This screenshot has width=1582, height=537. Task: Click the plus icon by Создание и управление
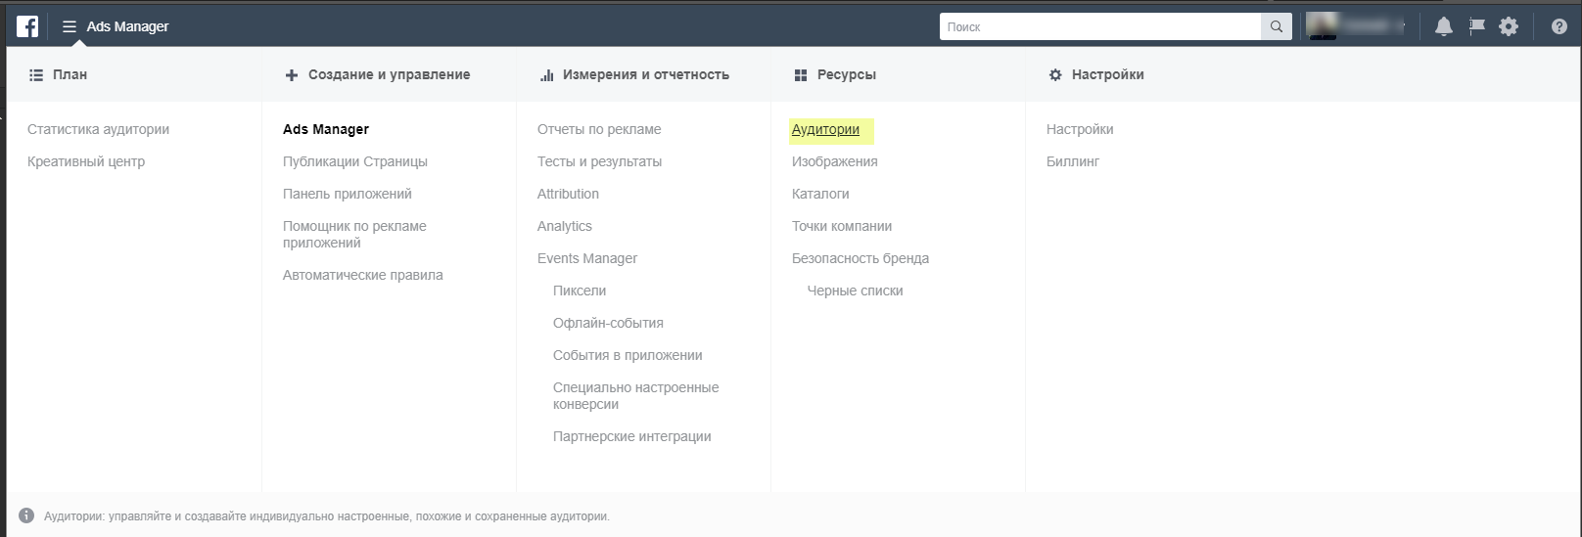[x=291, y=74]
